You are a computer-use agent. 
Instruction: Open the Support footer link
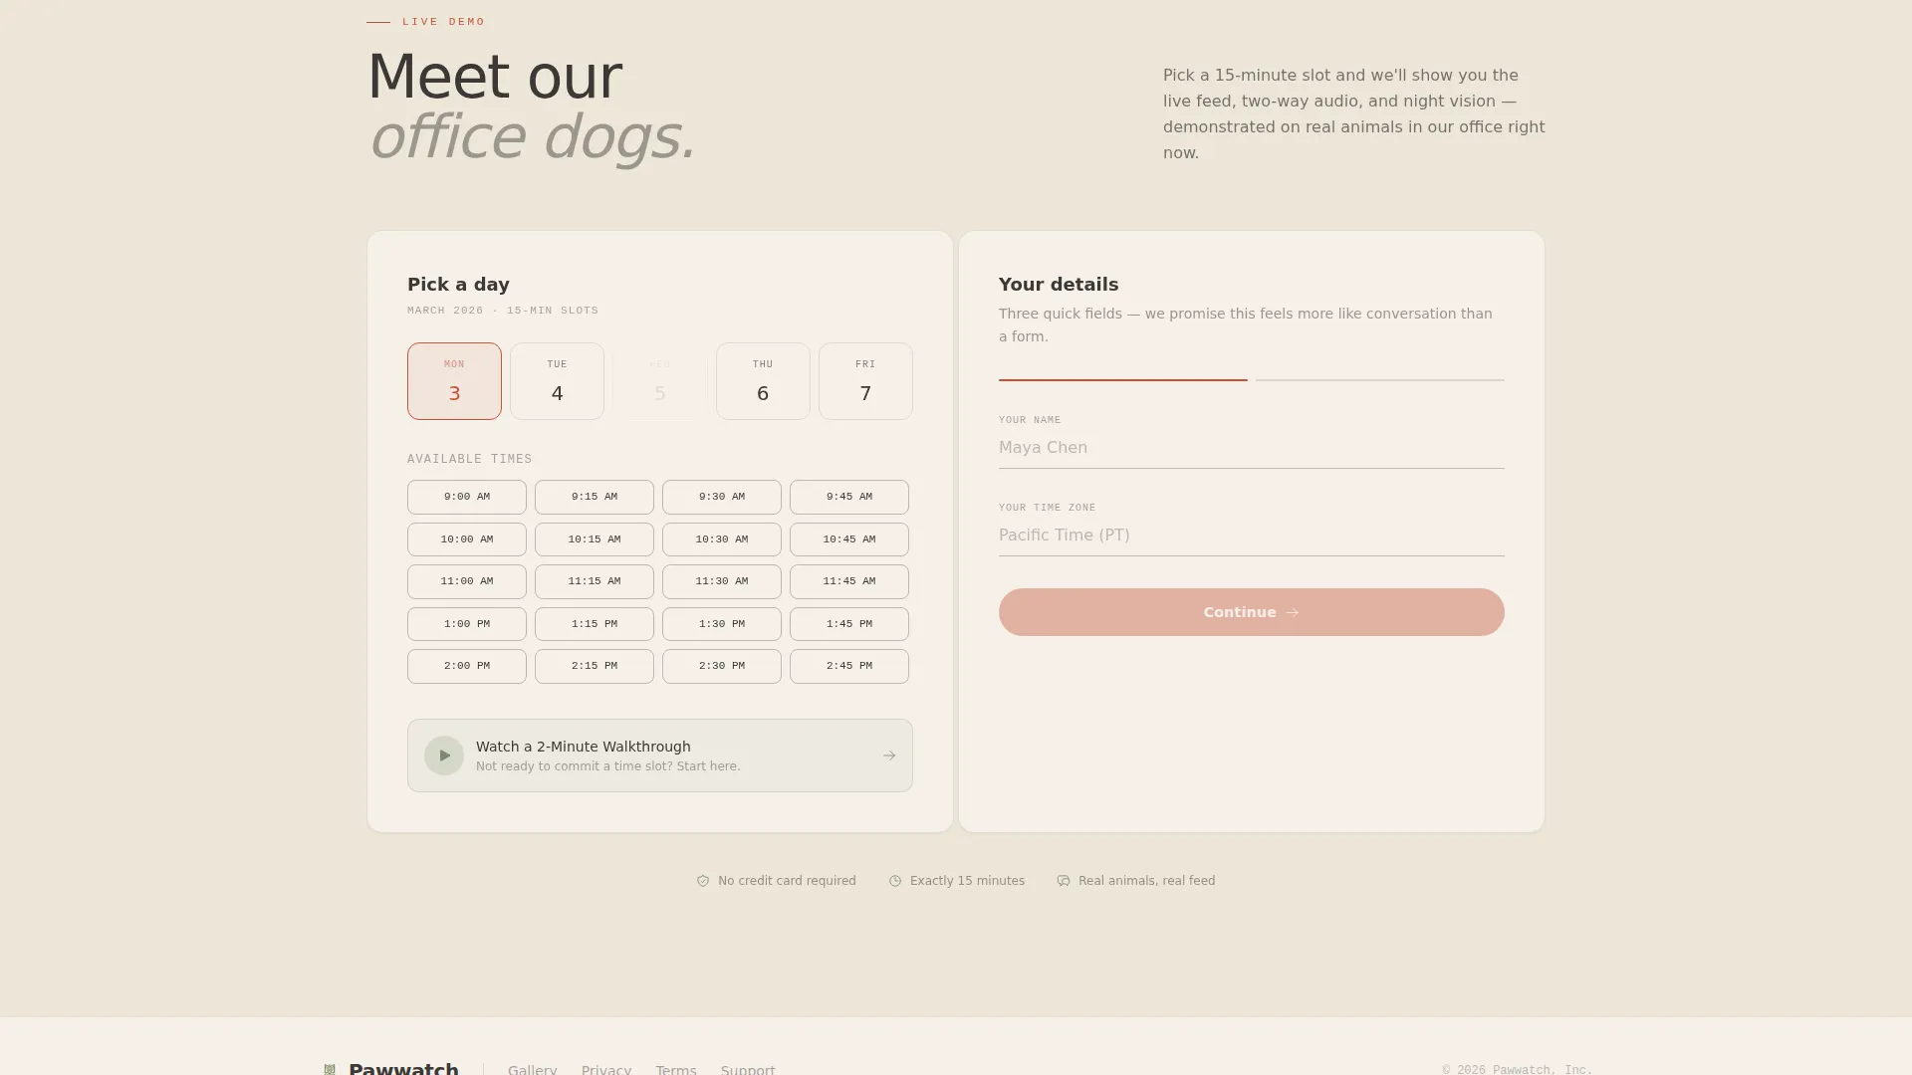tap(748, 1069)
